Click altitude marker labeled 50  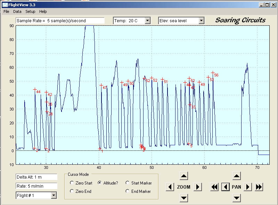point(128,81)
